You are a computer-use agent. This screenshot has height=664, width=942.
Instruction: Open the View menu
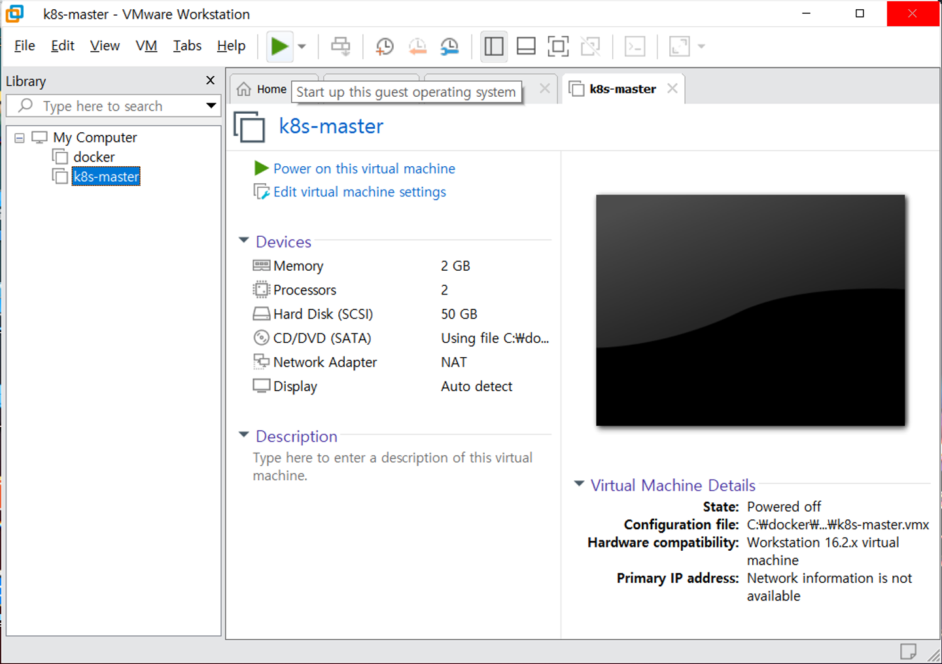point(105,46)
